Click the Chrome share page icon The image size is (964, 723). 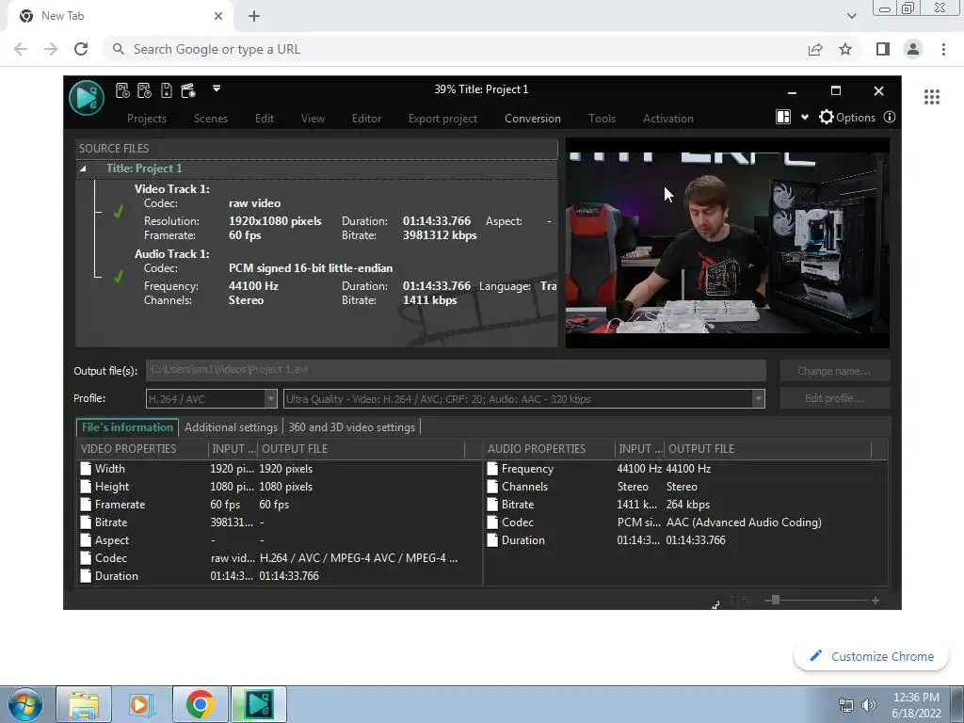point(815,49)
